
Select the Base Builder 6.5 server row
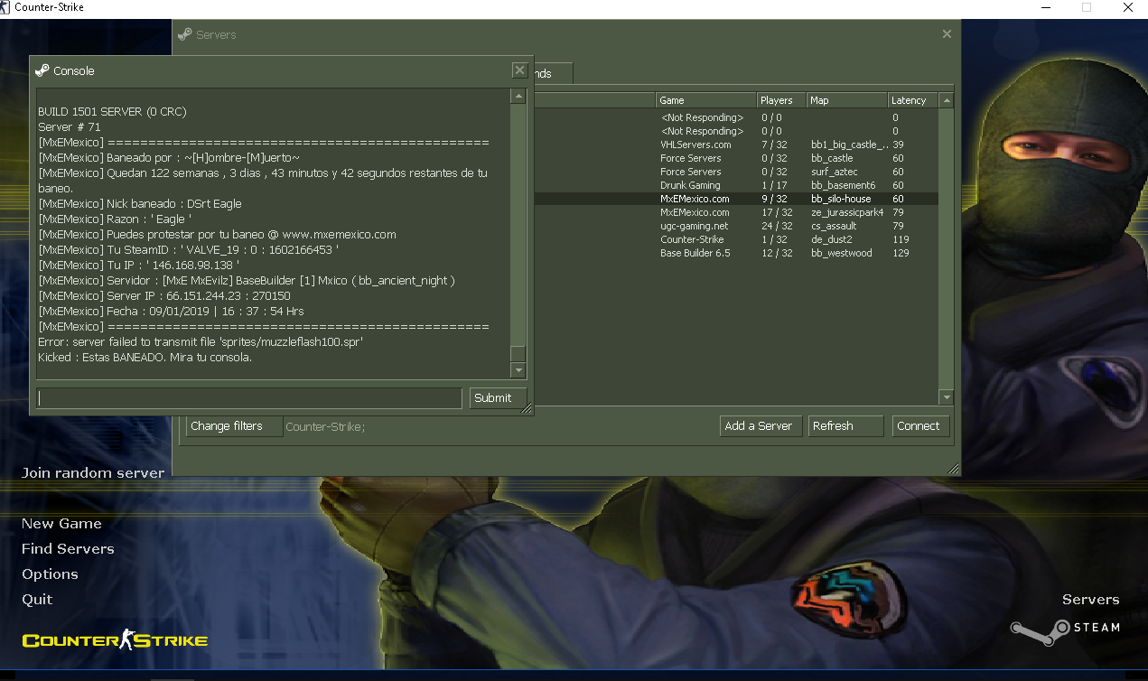(x=736, y=253)
